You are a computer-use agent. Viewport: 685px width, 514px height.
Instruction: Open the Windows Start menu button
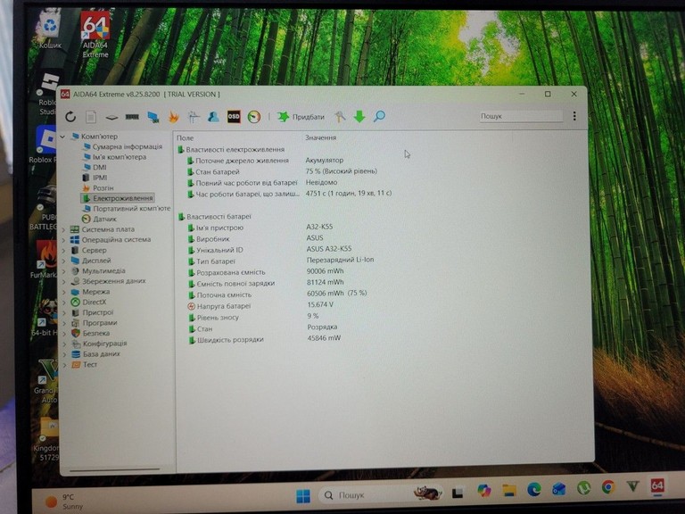click(302, 495)
